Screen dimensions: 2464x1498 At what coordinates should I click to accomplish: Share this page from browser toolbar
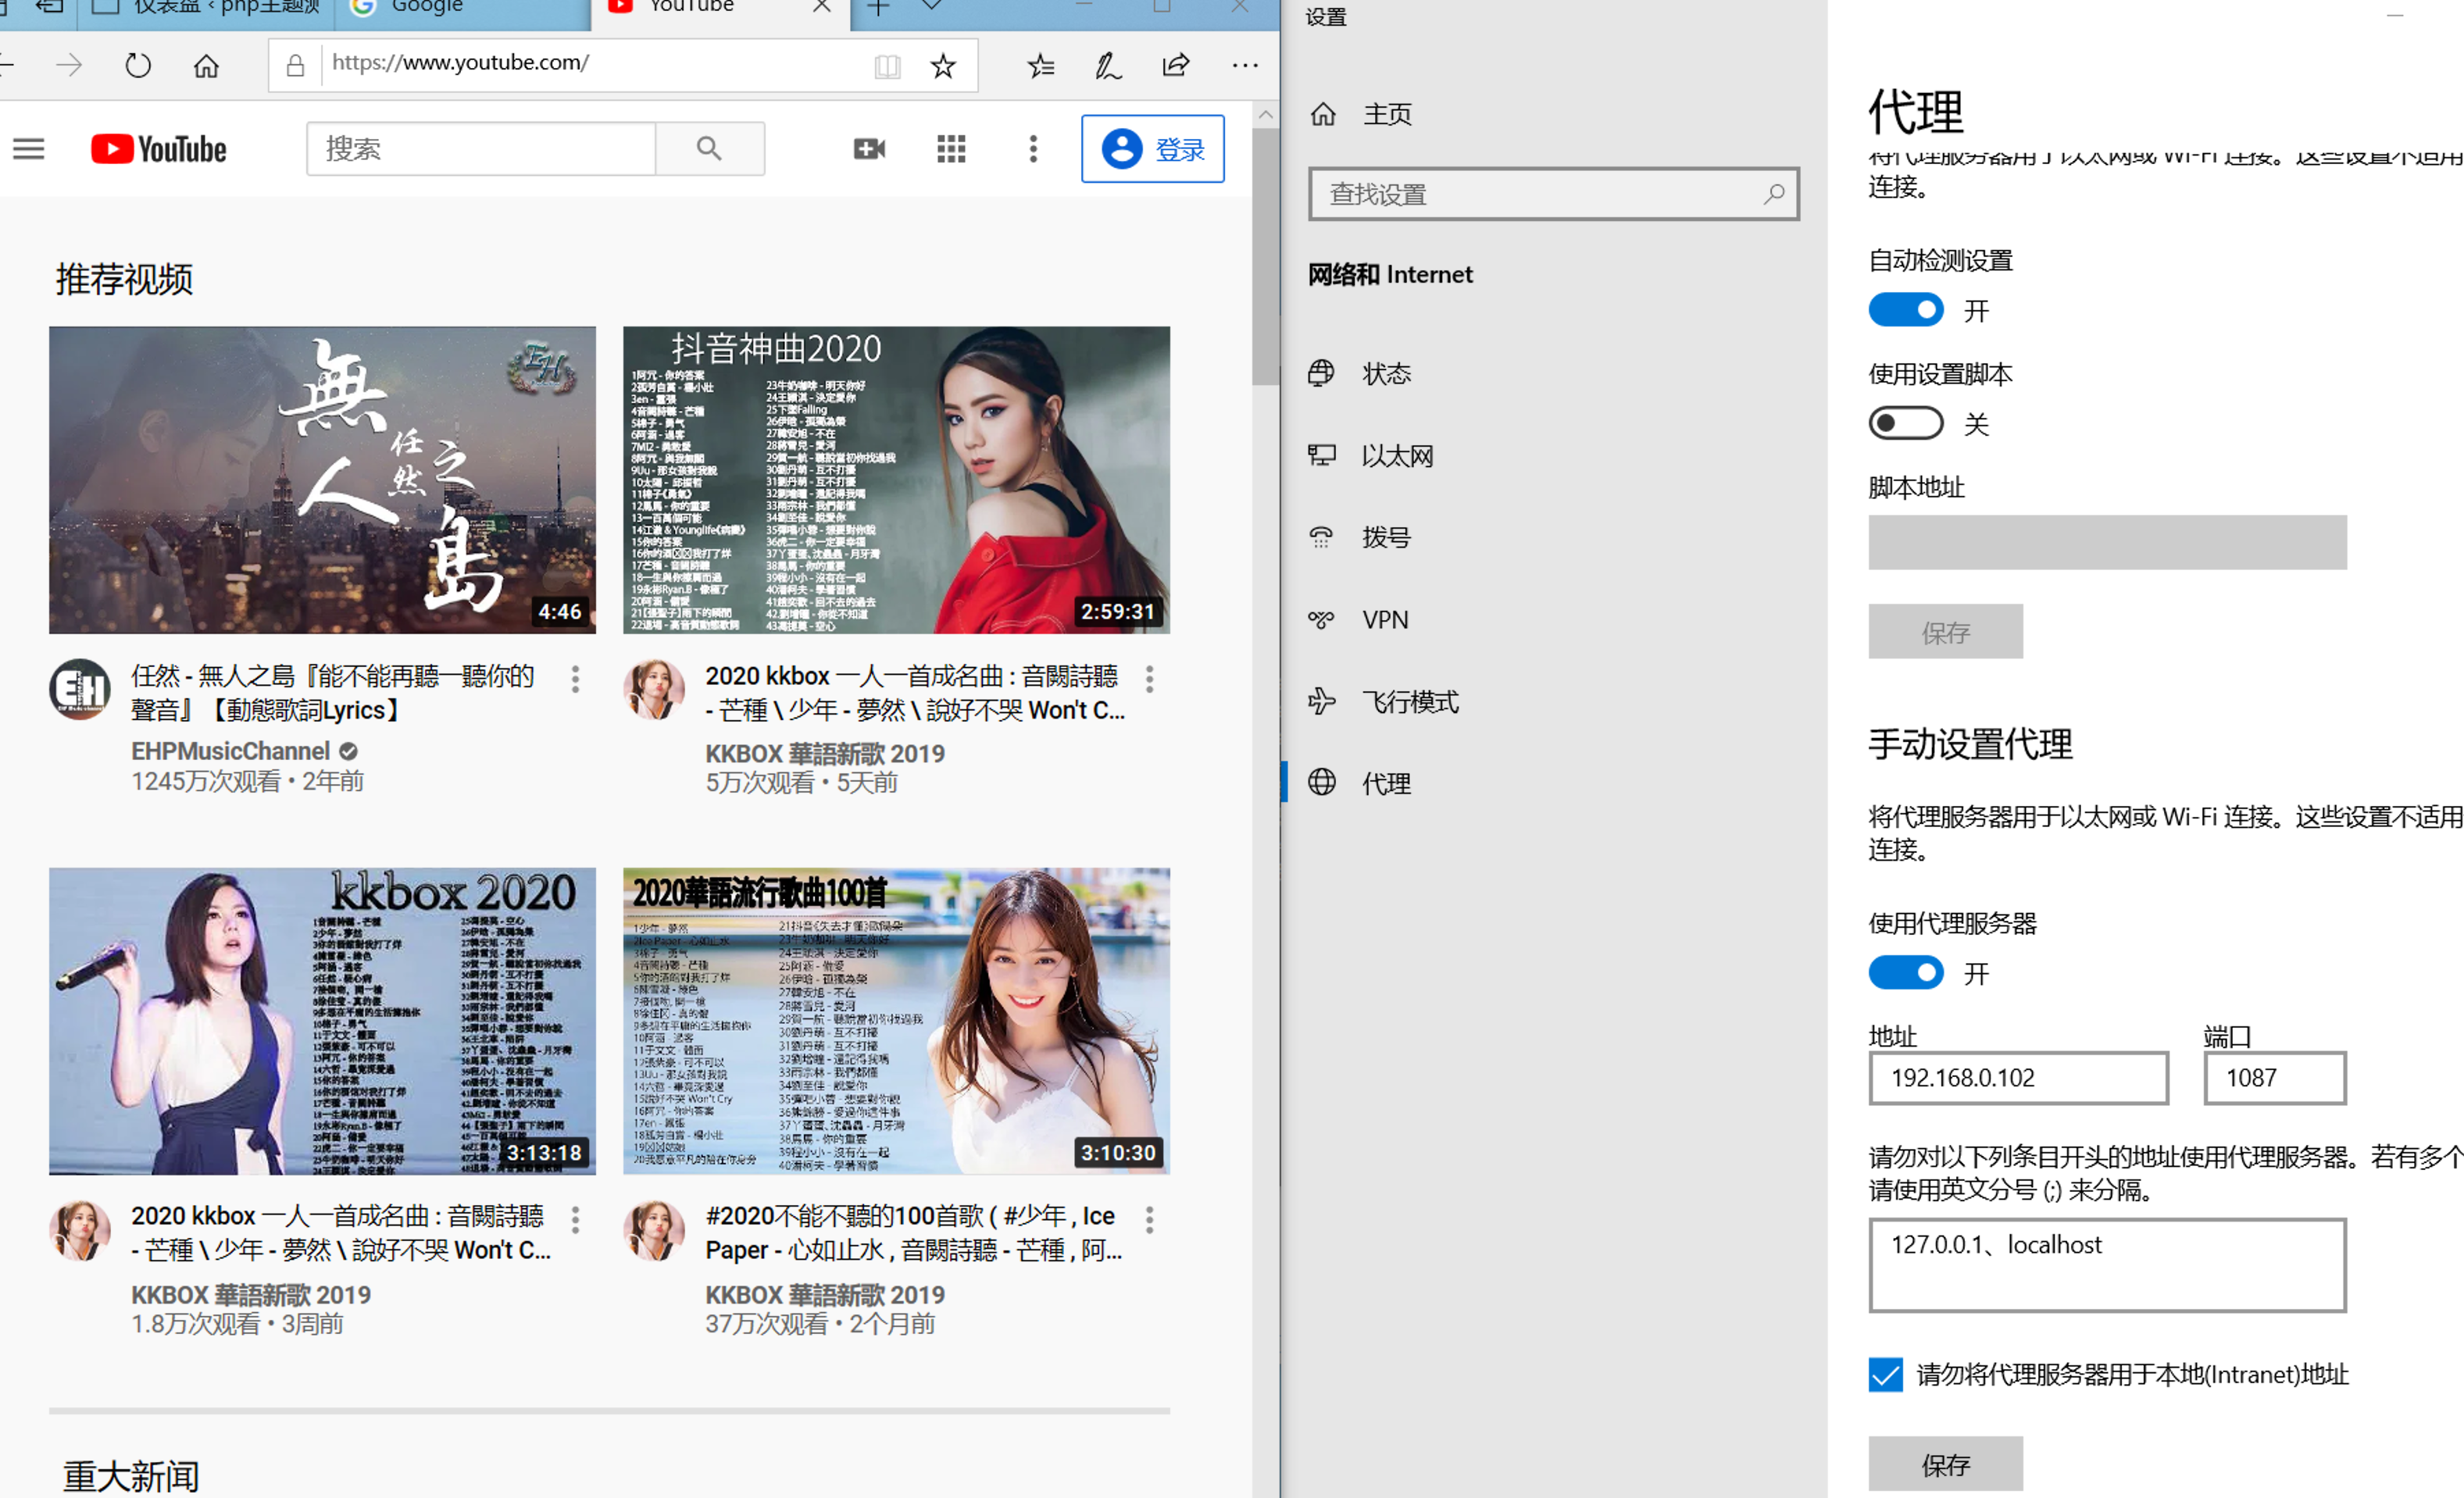tap(1176, 66)
